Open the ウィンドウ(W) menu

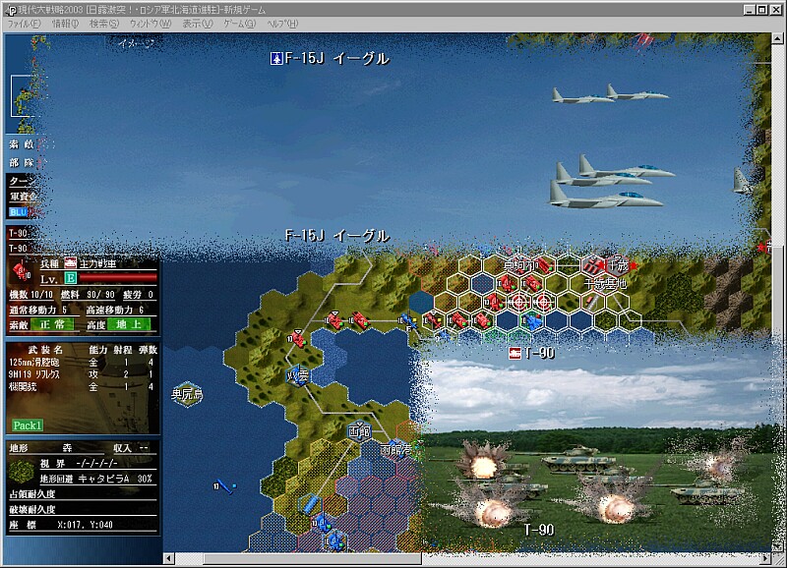151,24
